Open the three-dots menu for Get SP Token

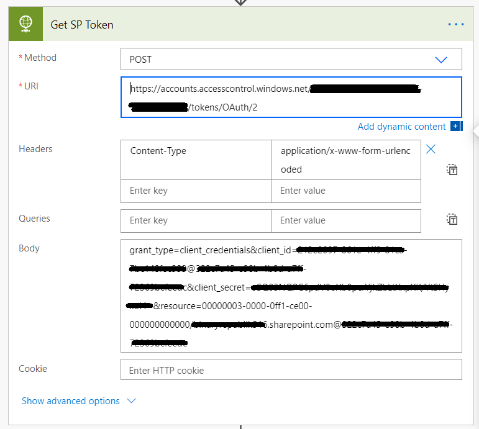(x=456, y=24)
